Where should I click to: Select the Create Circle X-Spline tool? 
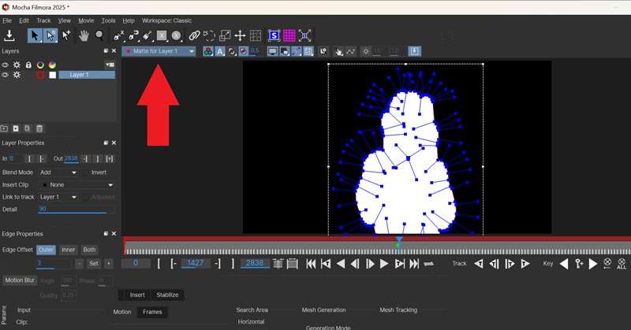click(176, 35)
